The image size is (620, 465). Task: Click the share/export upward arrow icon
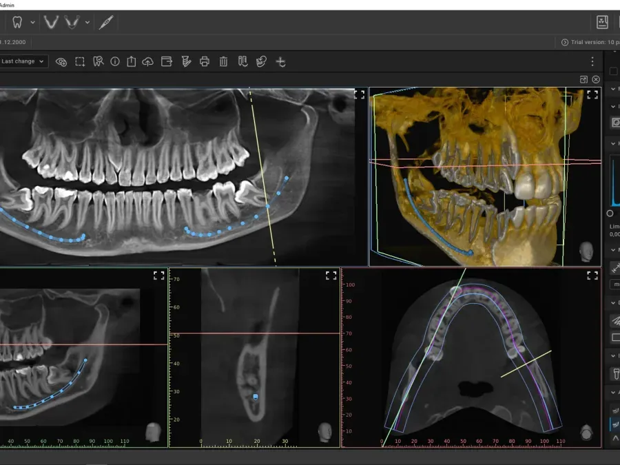[x=132, y=61]
